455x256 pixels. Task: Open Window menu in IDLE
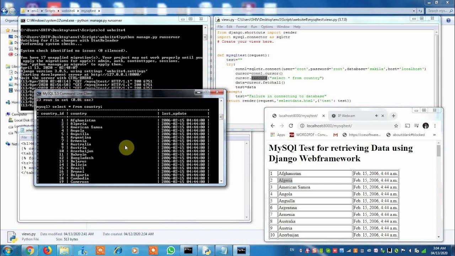pyautogui.click(x=283, y=27)
